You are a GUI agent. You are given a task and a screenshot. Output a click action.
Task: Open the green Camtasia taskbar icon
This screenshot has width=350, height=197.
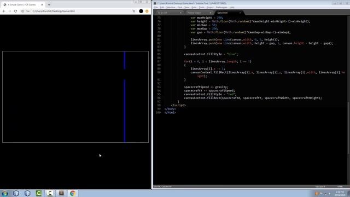tap(39, 193)
